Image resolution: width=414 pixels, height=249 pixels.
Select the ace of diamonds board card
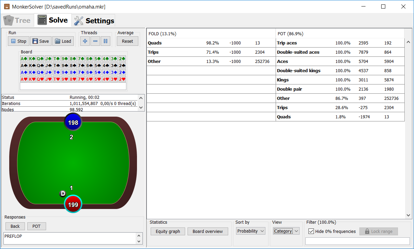pos(24,72)
